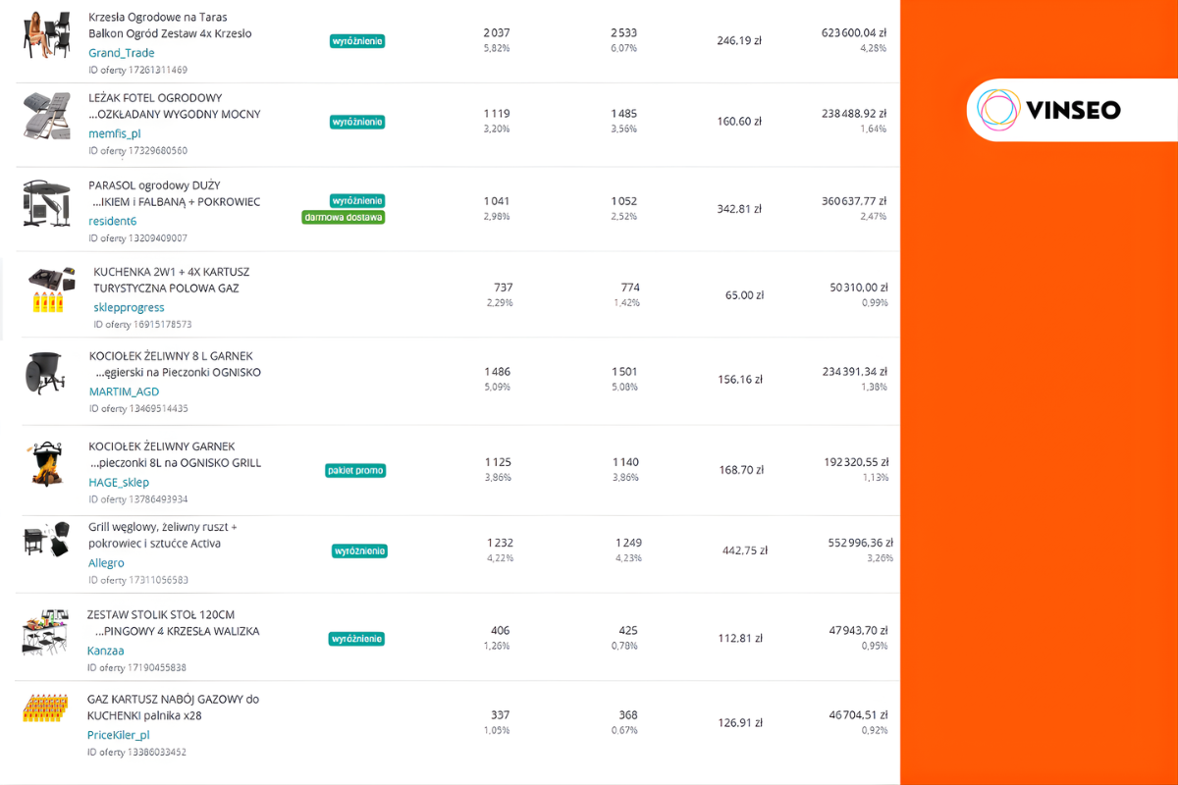Image resolution: width=1178 pixels, height=785 pixels.
Task: Open offer title KOCIOŁEK ŻELIWNY 8 L GARNEK
Action: pos(175,364)
